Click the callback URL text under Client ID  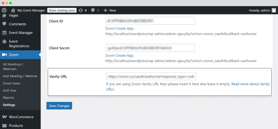(x=181, y=34)
